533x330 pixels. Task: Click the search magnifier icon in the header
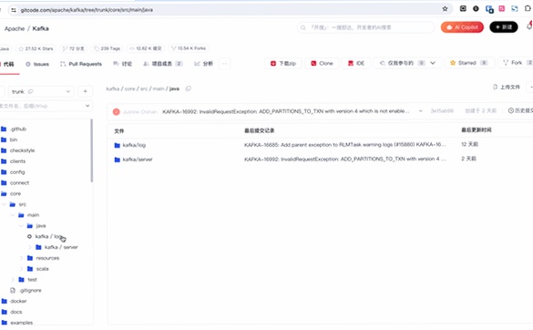pos(302,27)
